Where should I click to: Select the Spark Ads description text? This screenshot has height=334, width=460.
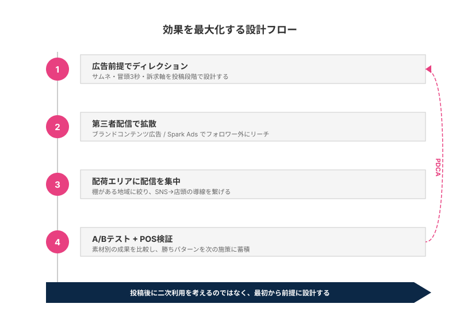(181, 134)
